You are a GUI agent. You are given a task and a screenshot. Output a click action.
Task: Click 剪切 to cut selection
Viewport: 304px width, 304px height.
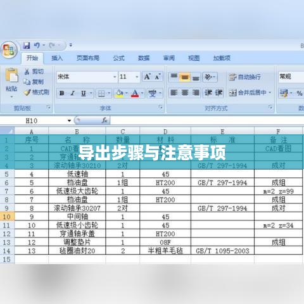[34, 72]
